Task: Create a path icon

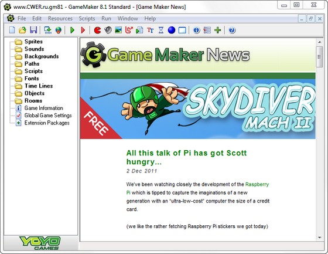Action: [x=129, y=30]
